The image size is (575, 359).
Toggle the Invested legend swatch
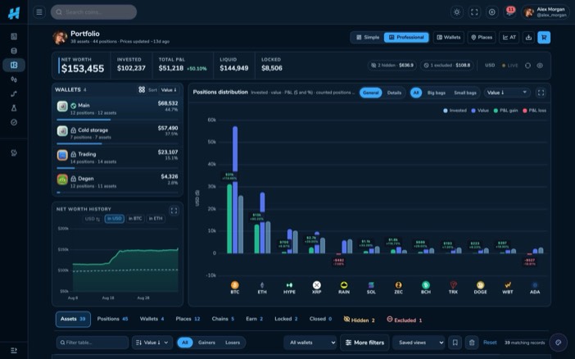[446, 111]
